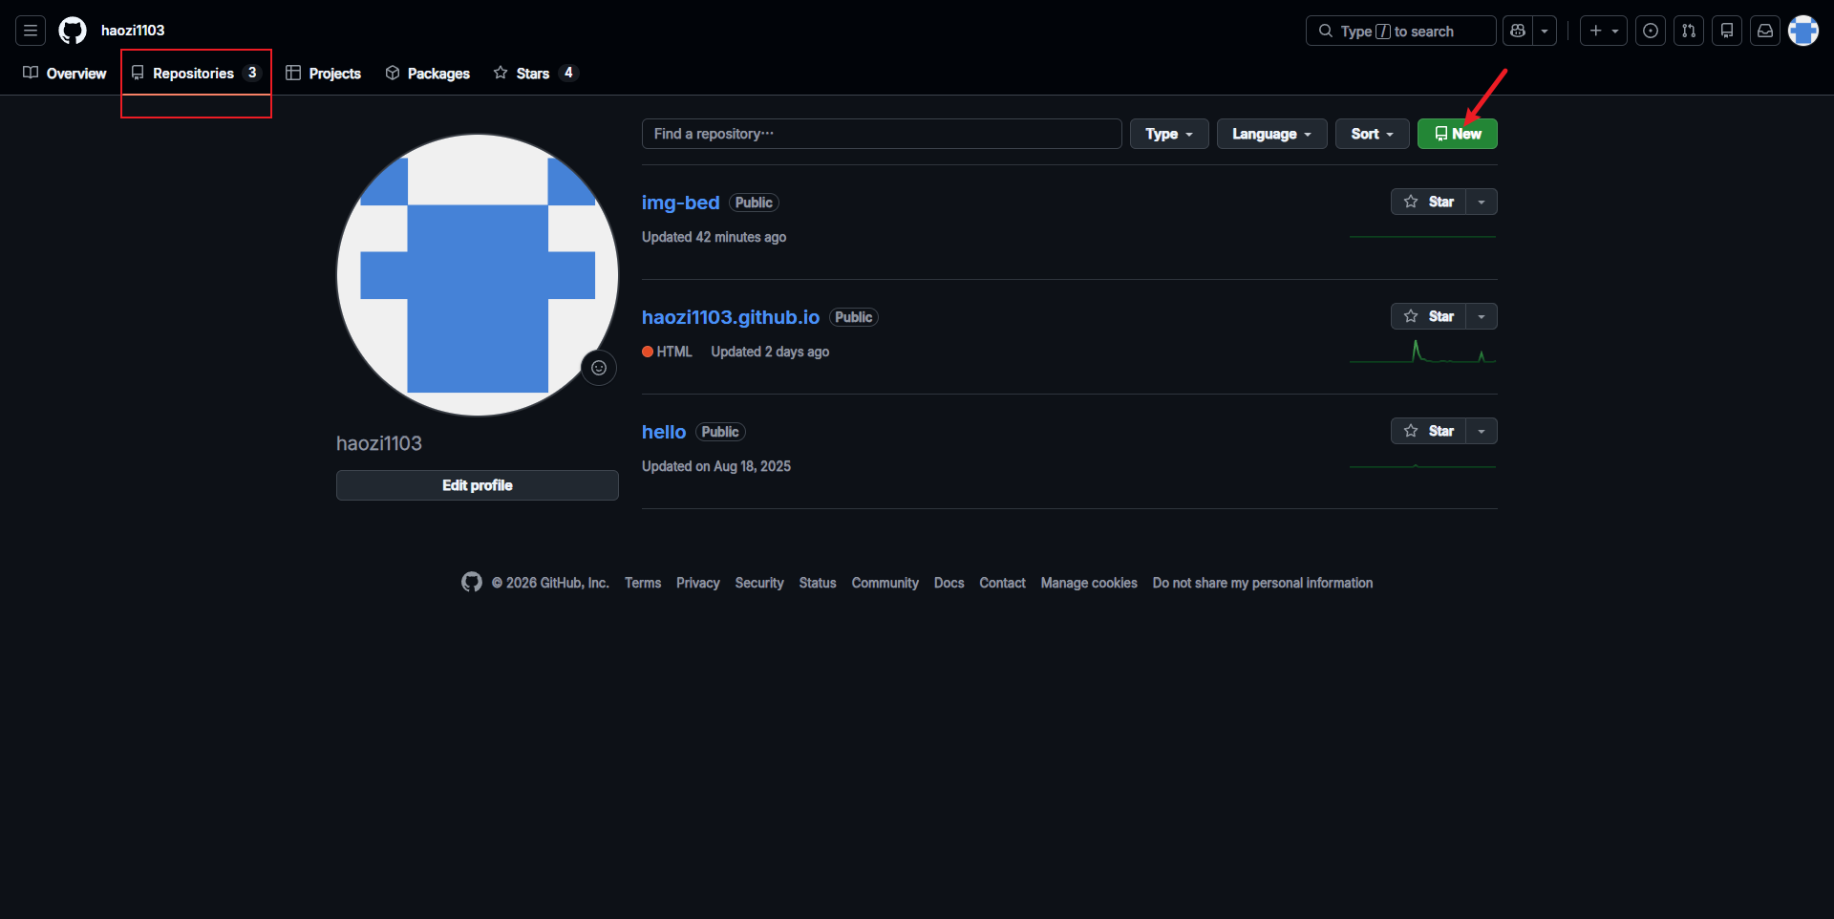Set status via the smiley emoji button

[599, 368]
